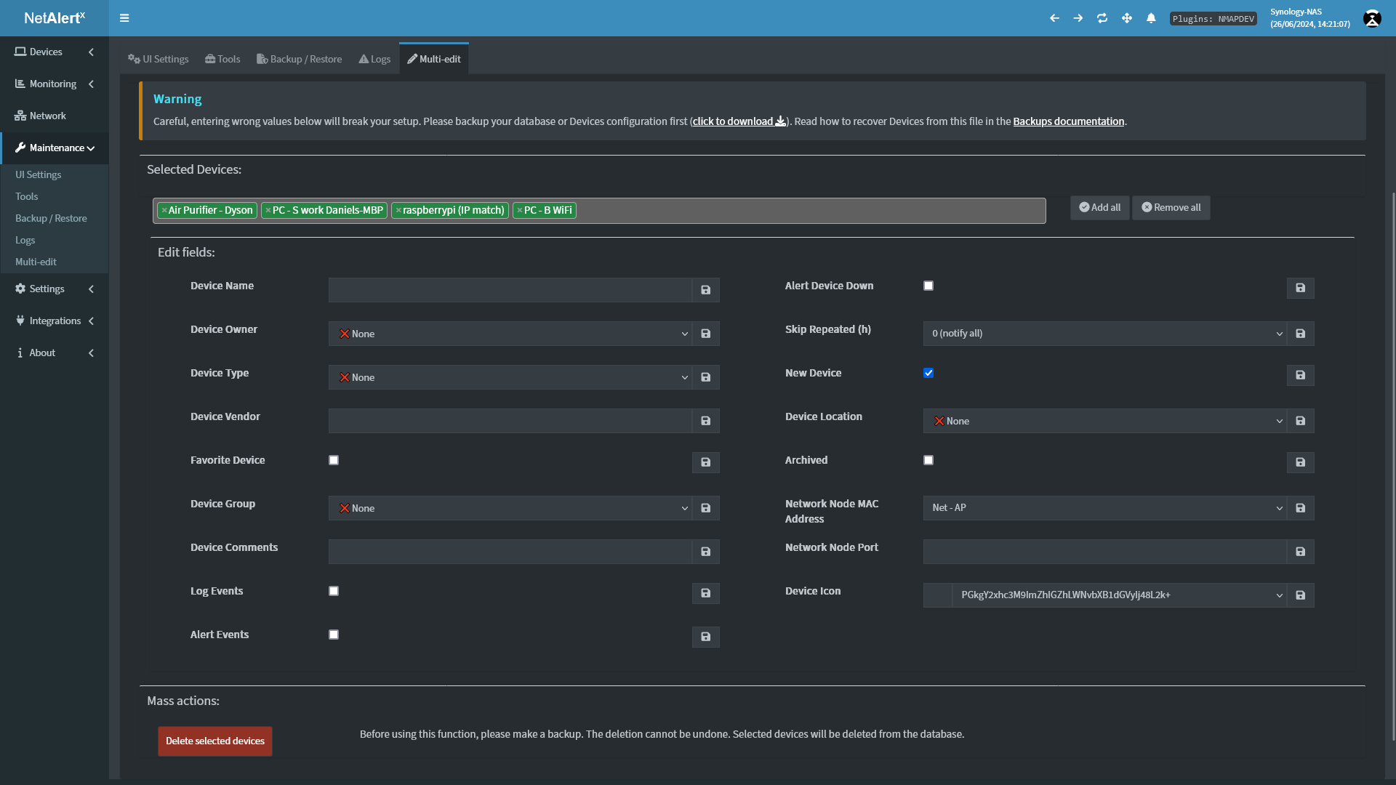
Task: Click the hamburger sidebar toggle icon
Action: pos(124,18)
